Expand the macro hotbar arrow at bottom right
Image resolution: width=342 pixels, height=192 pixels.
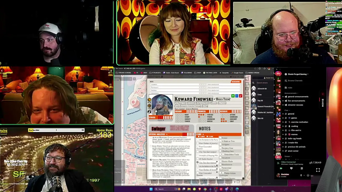235,182
